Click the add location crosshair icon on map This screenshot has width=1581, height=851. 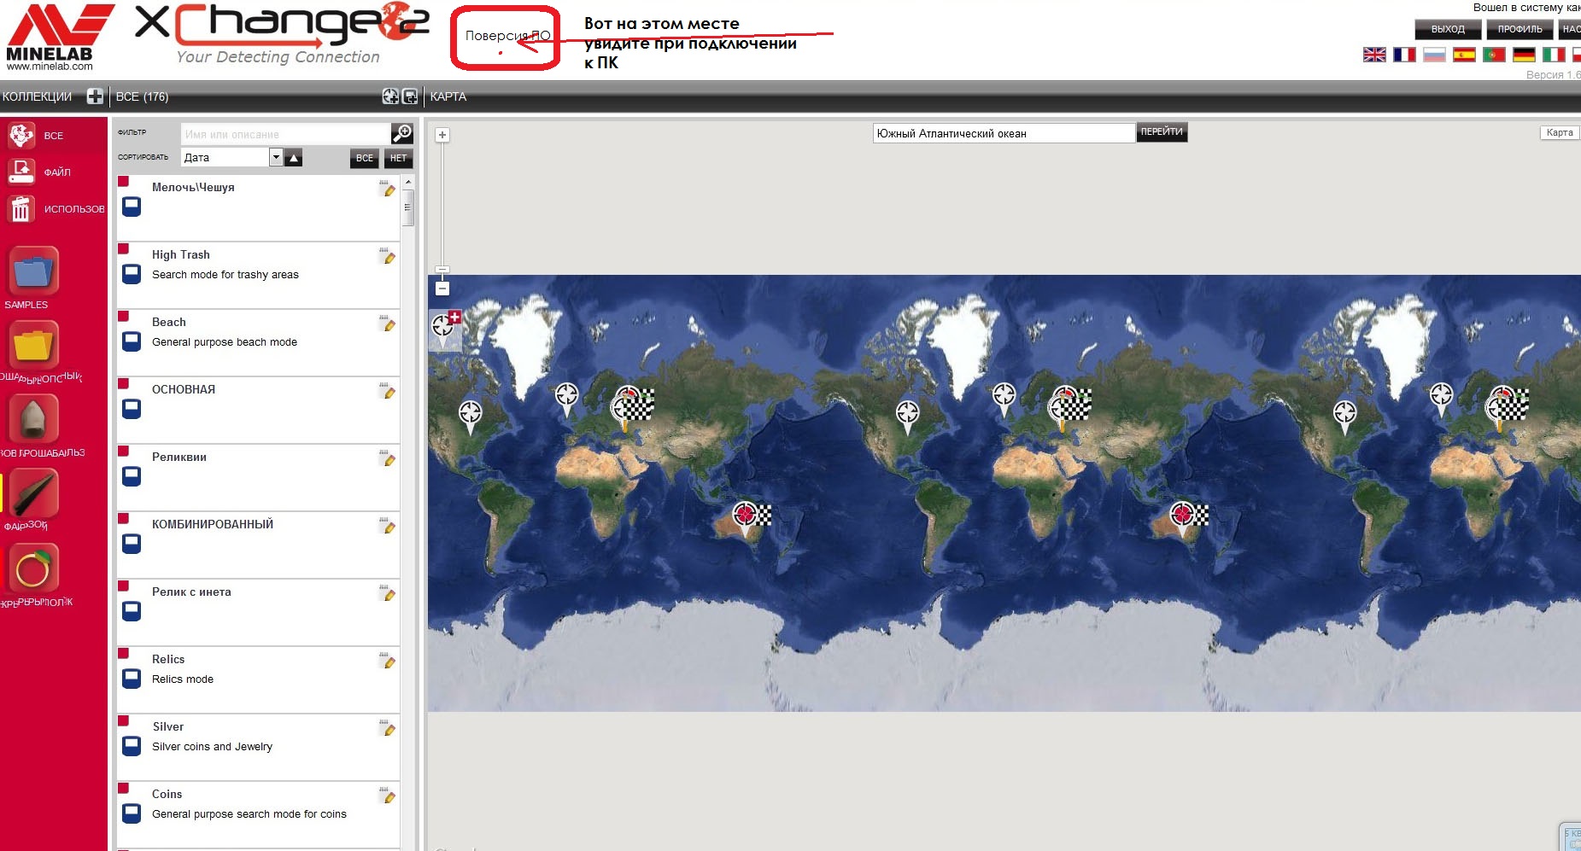click(444, 326)
